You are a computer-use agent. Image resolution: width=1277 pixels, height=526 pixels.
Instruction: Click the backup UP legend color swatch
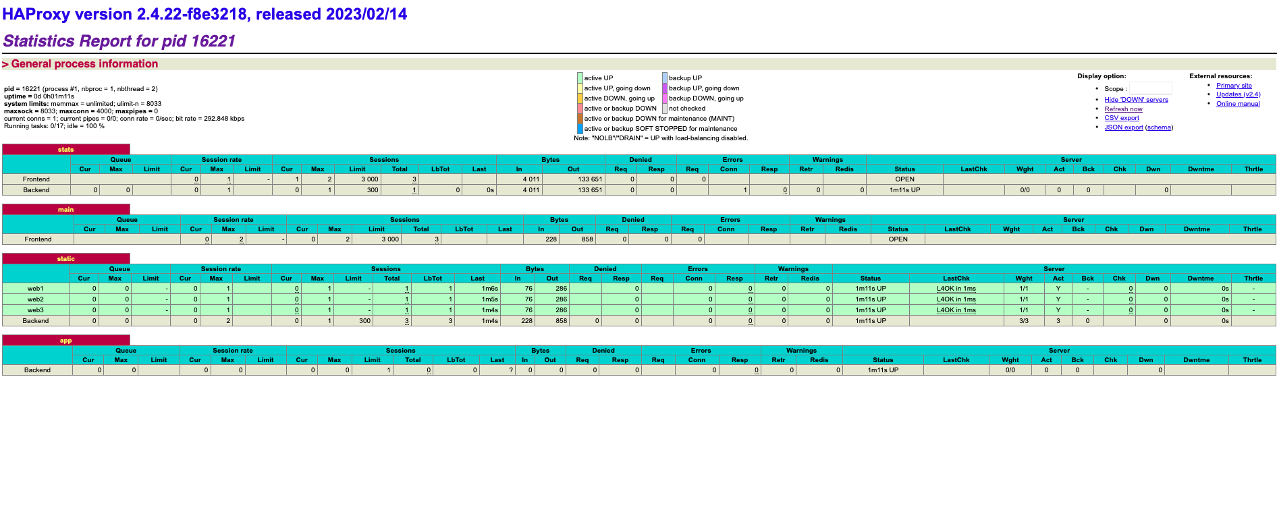[x=665, y=78]
